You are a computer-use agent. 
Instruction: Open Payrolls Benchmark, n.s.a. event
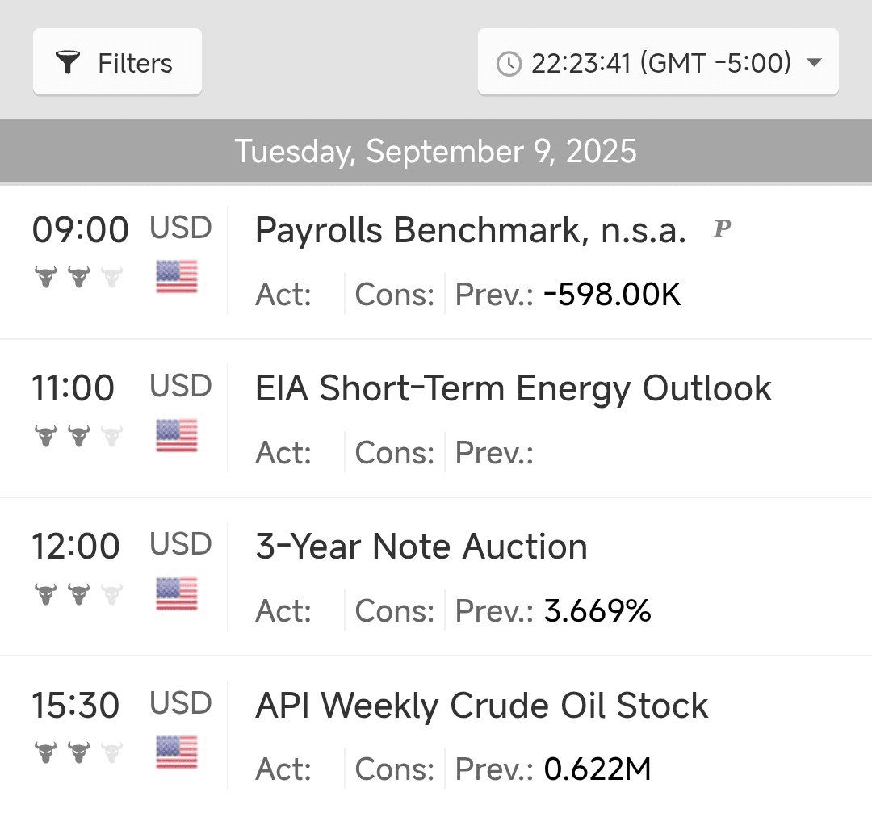point(471,232)
